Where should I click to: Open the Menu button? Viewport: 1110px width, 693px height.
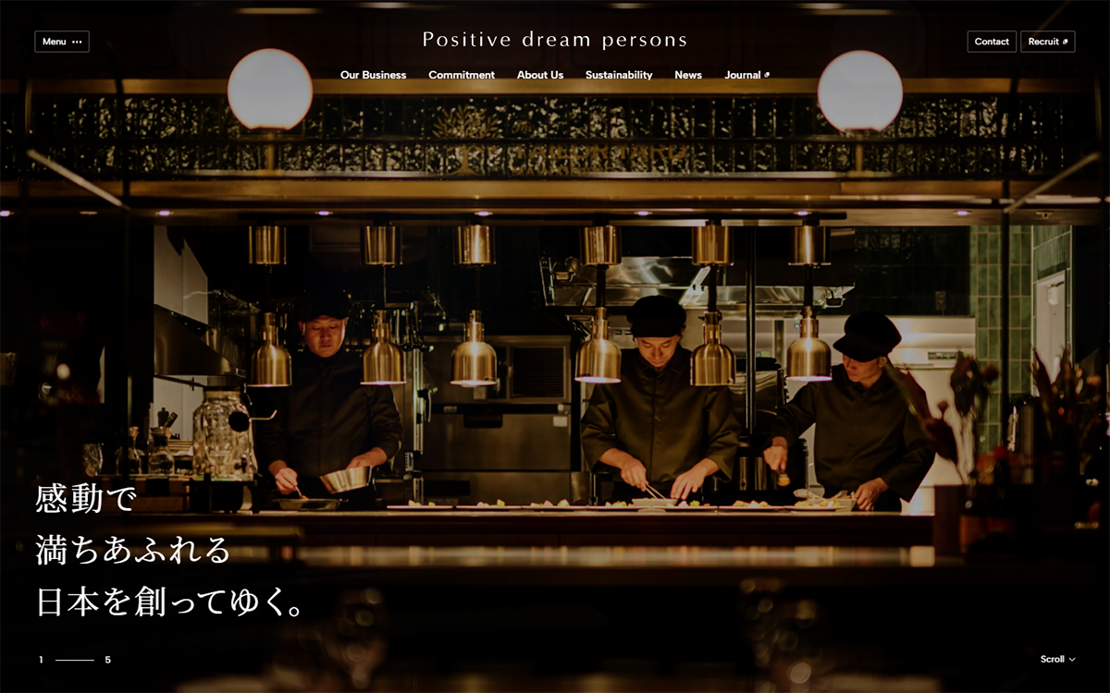pyautogui.click(x=62, y=42)
